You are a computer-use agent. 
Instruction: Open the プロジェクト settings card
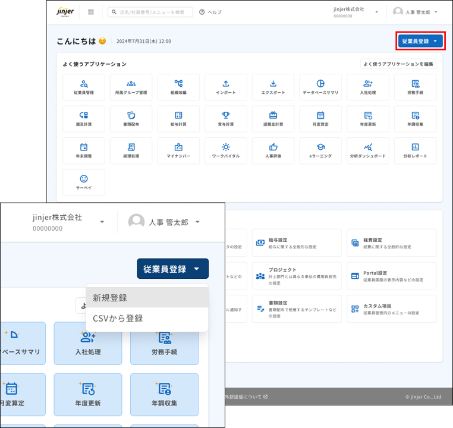(x=297, y=276)
